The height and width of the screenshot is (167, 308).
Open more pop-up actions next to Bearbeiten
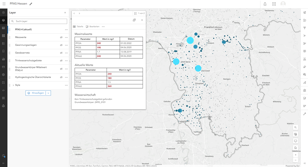[103, 26]
